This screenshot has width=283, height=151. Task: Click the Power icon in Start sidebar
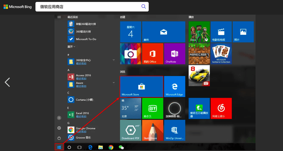[59, 138]
